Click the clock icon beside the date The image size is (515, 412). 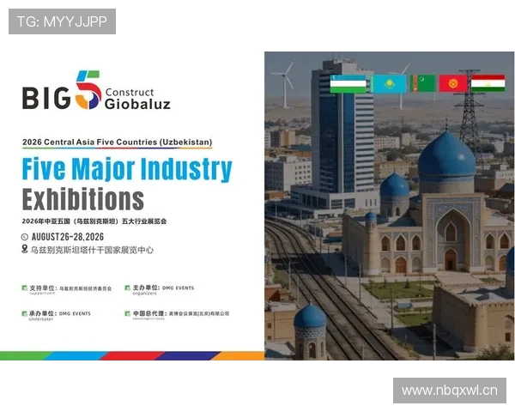click(25, 236)
